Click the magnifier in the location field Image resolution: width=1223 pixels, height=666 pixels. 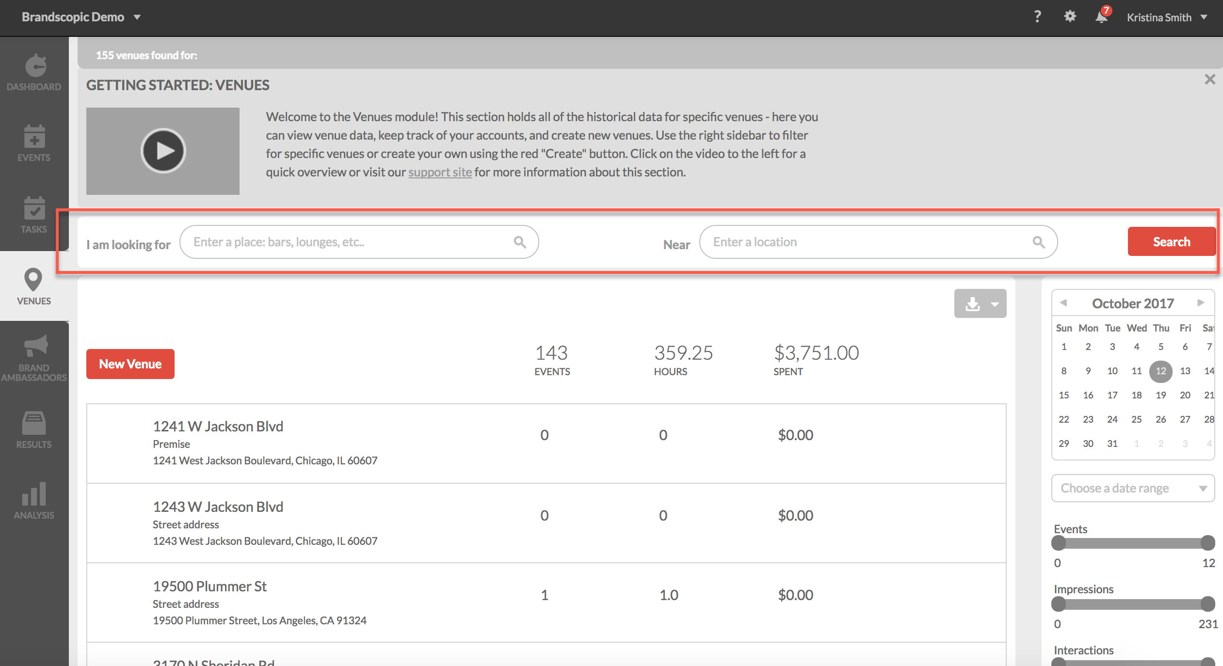point(1039,242)
